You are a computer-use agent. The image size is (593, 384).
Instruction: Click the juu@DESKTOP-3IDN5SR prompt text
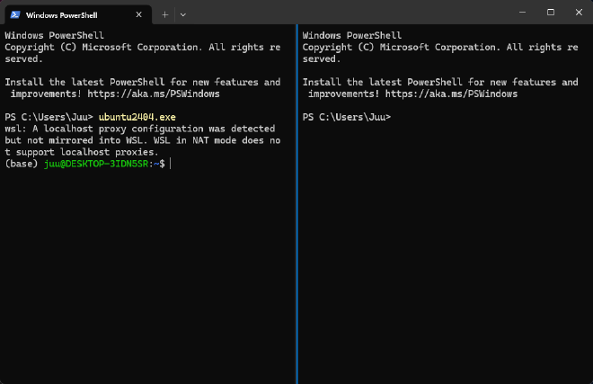click(96, 164)
